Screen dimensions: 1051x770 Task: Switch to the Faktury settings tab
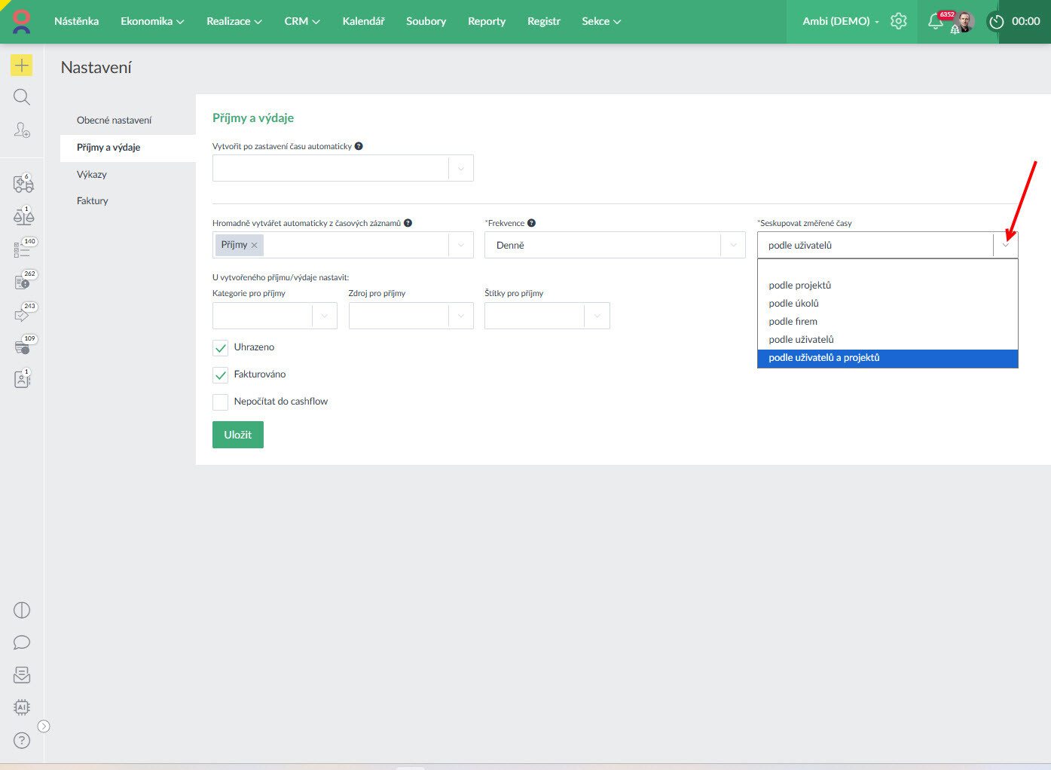click(93, 201)
